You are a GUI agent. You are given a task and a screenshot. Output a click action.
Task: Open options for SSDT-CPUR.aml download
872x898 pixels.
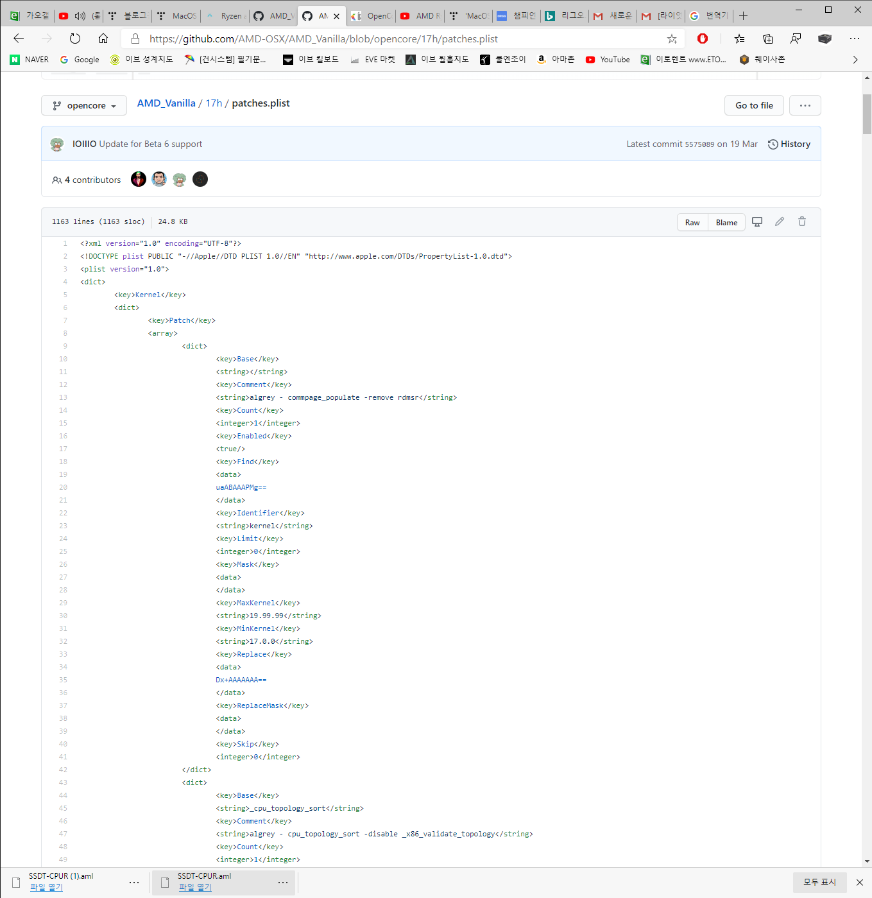point(283,882)
